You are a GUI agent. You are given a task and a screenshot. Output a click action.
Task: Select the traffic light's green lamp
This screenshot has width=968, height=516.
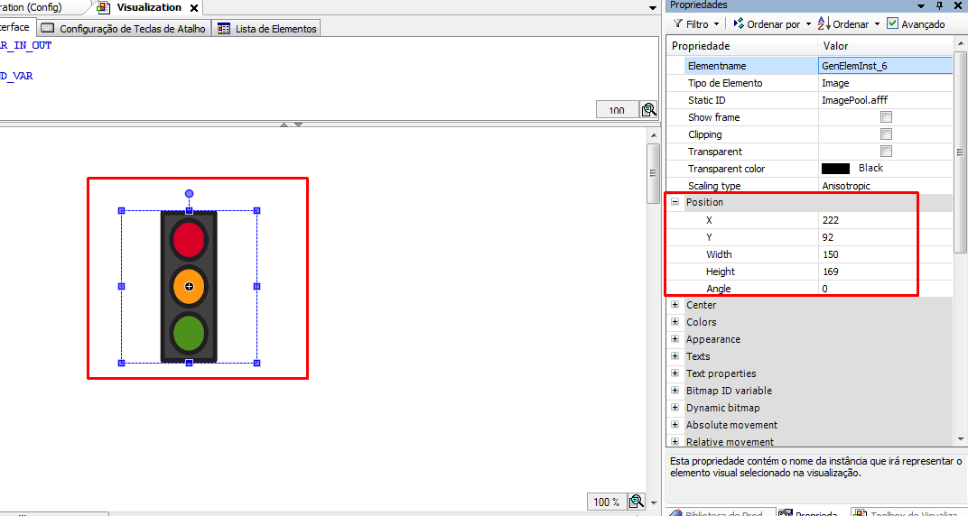pyautogui.click(x=189, y=333)
